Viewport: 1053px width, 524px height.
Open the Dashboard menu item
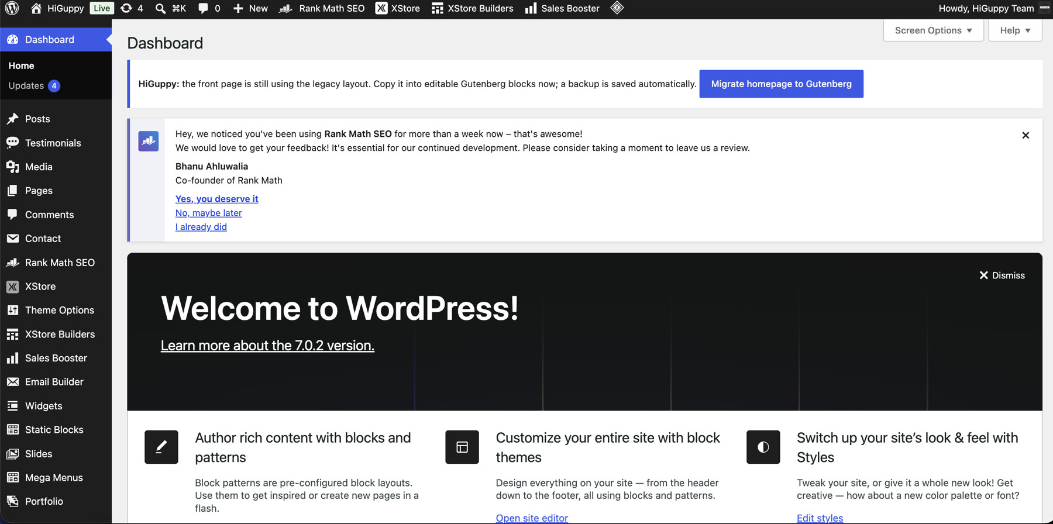tap(56, 39)
